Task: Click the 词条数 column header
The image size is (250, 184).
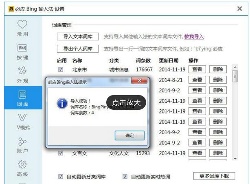Action: (143, 60)
